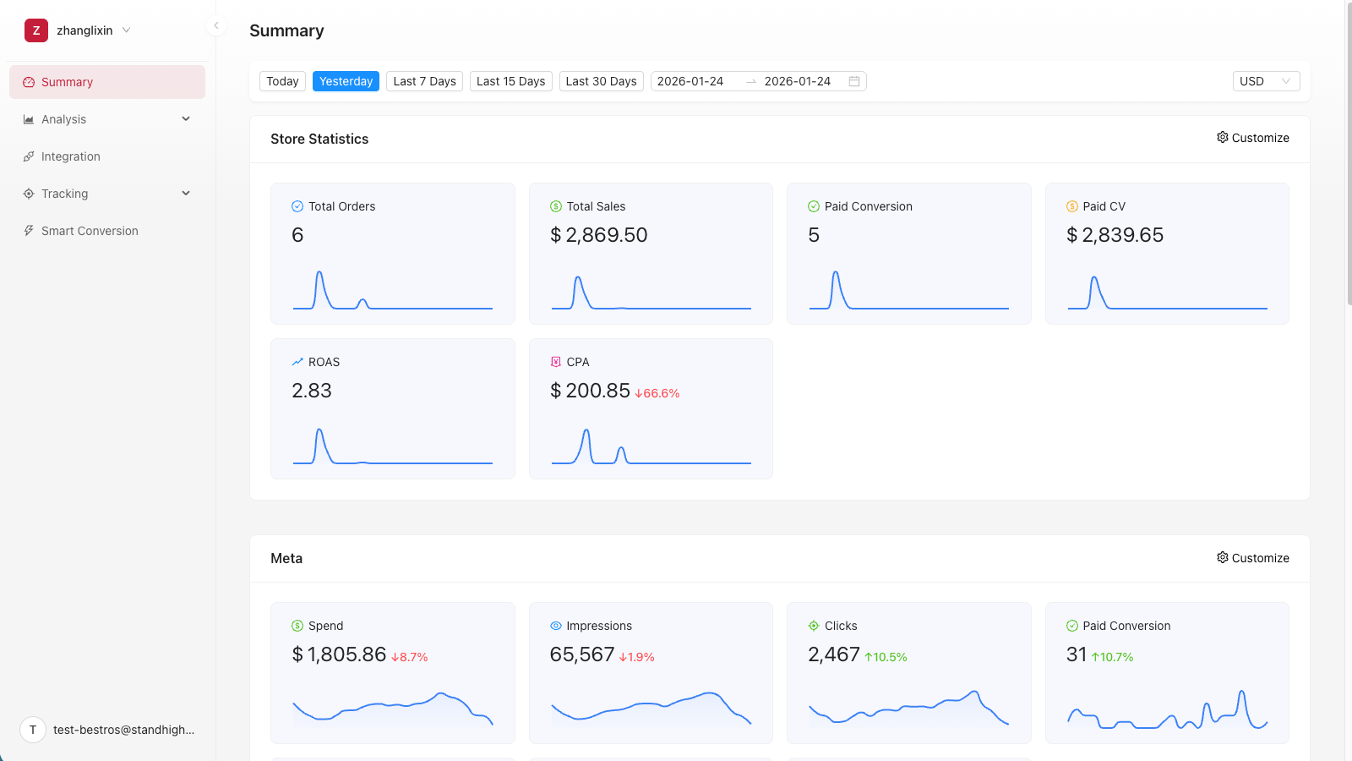Screen dimensions: 1352x761
Task: Click the calendar icon in the date range
Action: 854,81
